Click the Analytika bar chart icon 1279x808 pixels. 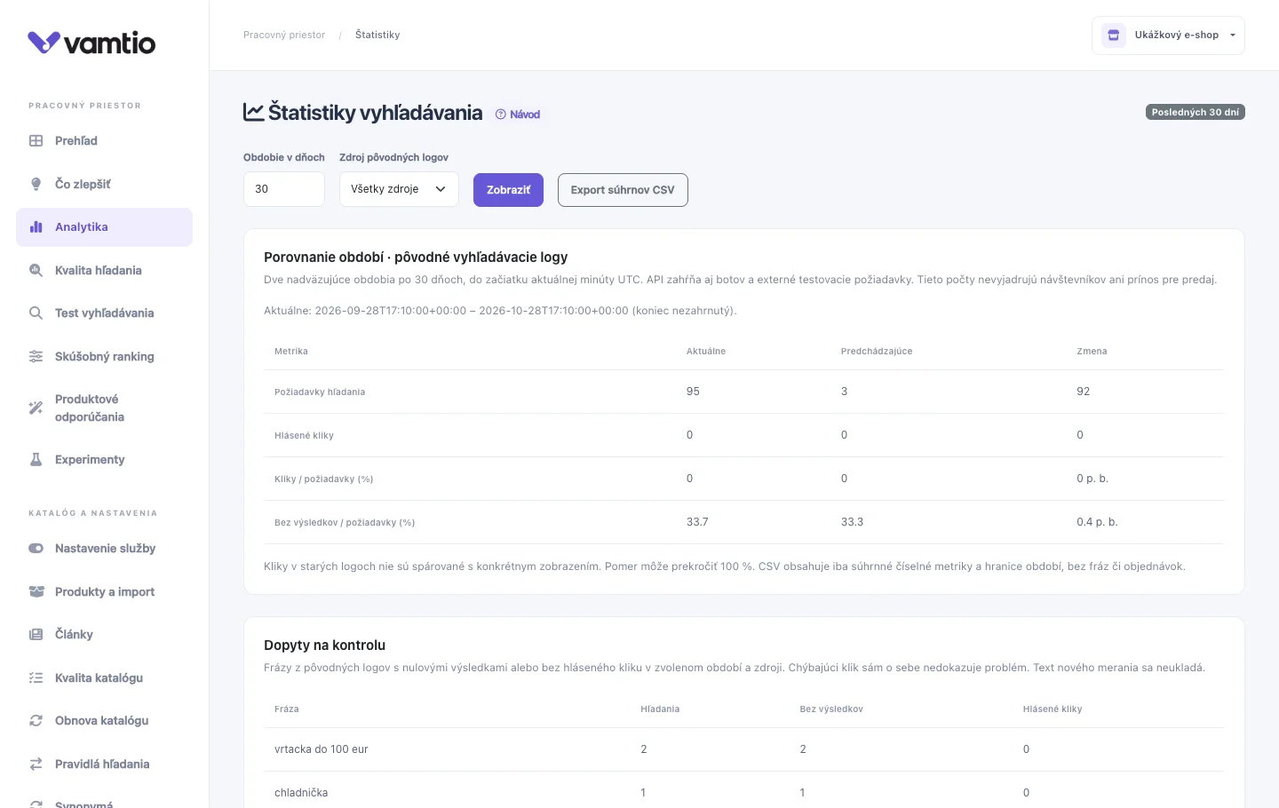pyautogui.click(x=36, y=227)
